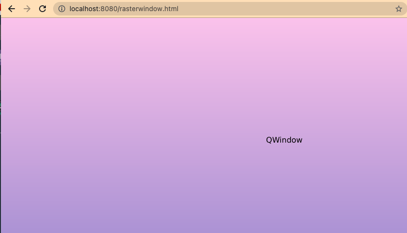Reload the rasterwindow.html page
This screenshot has width=407, height=233.
tap(42, 9)
